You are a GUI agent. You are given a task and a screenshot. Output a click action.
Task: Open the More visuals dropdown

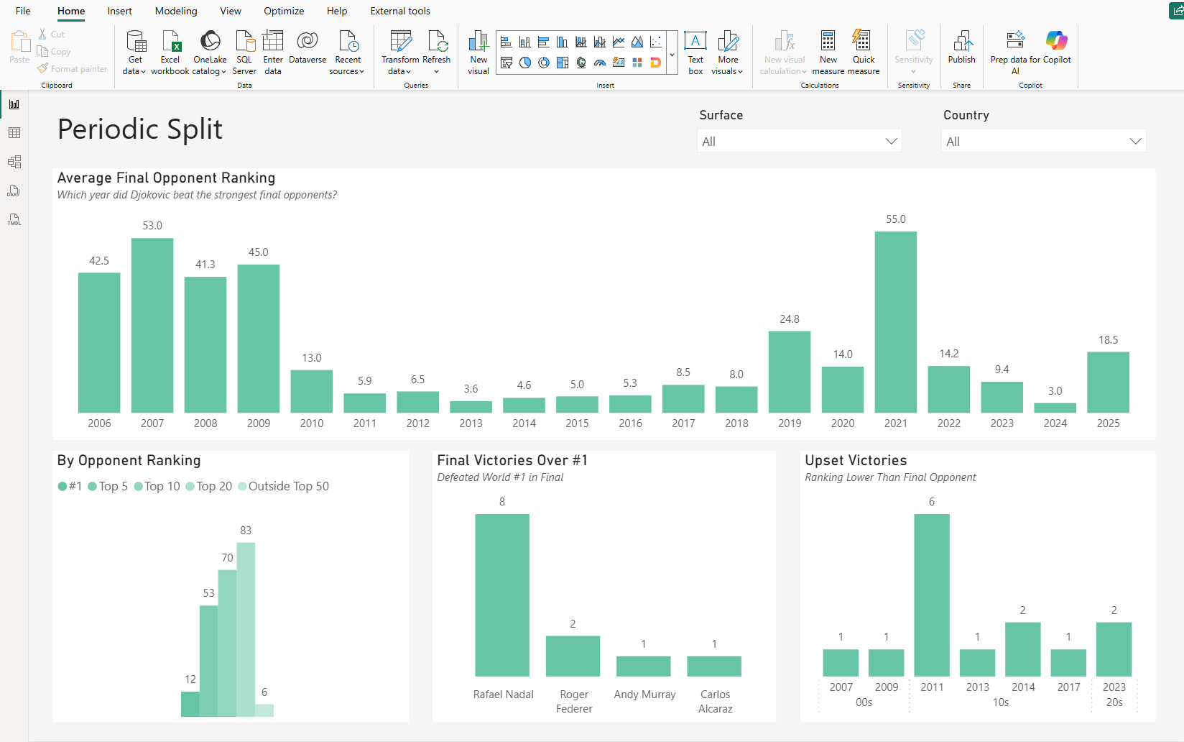(727, 52)
